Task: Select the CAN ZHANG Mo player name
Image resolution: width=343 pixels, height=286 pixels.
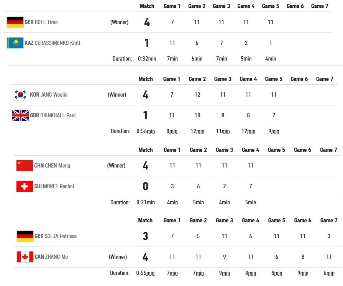Action: click(51, 257)
